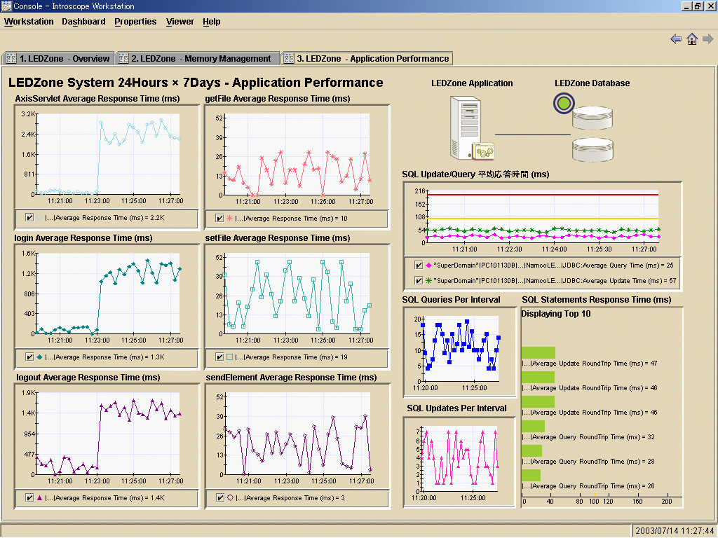Image resolution: width=718 pixels, height=538 pixels.
Task: Select the LEDZone Application server icon
Action: tap(472, 127)
